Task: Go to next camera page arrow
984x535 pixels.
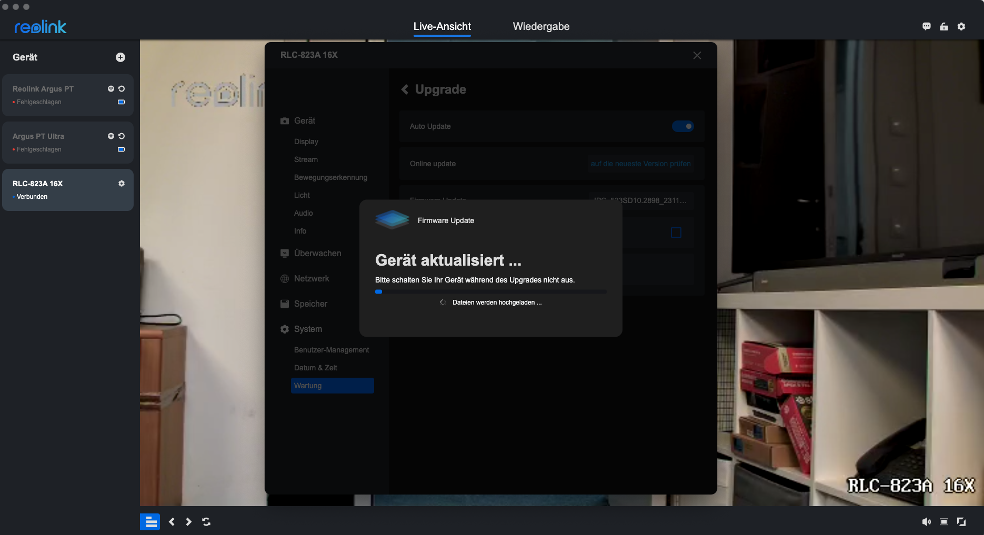Action: [x=188, y=522]
